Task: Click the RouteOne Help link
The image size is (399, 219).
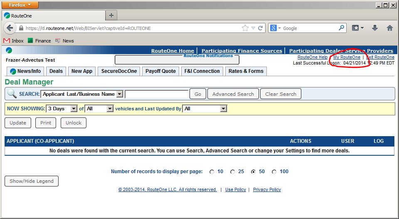Action: point(313,57)
